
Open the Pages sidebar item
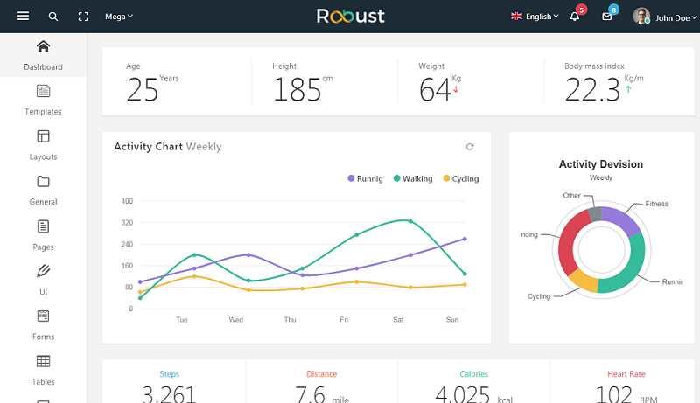tap(43, 235)
